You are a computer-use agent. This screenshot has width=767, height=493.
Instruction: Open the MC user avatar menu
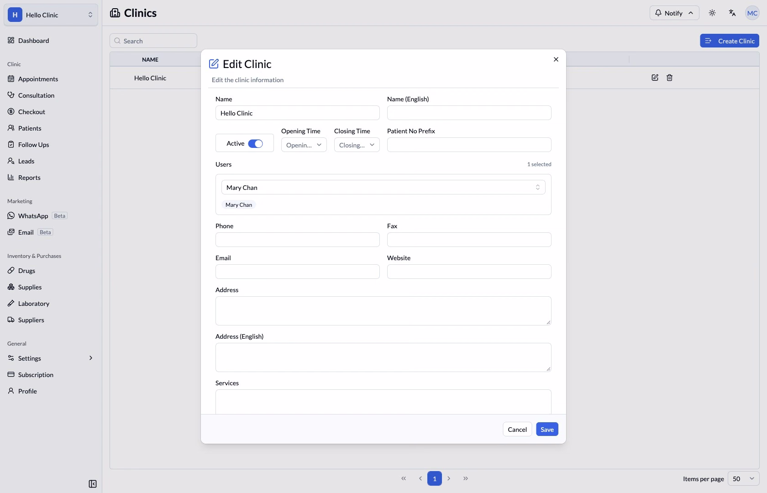pyautogui.click(x=752, y=13)
